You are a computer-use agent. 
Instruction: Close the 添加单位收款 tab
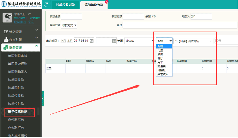point(107,2)
